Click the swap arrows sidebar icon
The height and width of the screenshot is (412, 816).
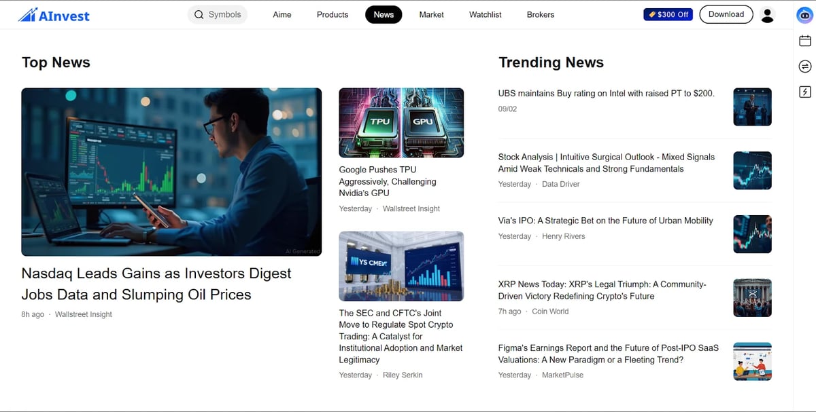click(805, 67)
